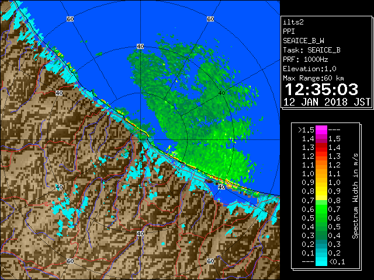Click the 60 km label on southwest land terrain
Viewport: 374px width, 280px height.
click(x=70, y=261)
